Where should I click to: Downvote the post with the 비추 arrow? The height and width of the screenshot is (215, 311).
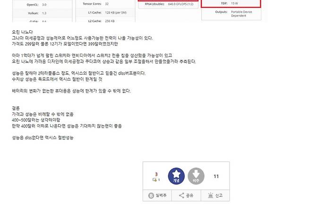click(196, 176)
